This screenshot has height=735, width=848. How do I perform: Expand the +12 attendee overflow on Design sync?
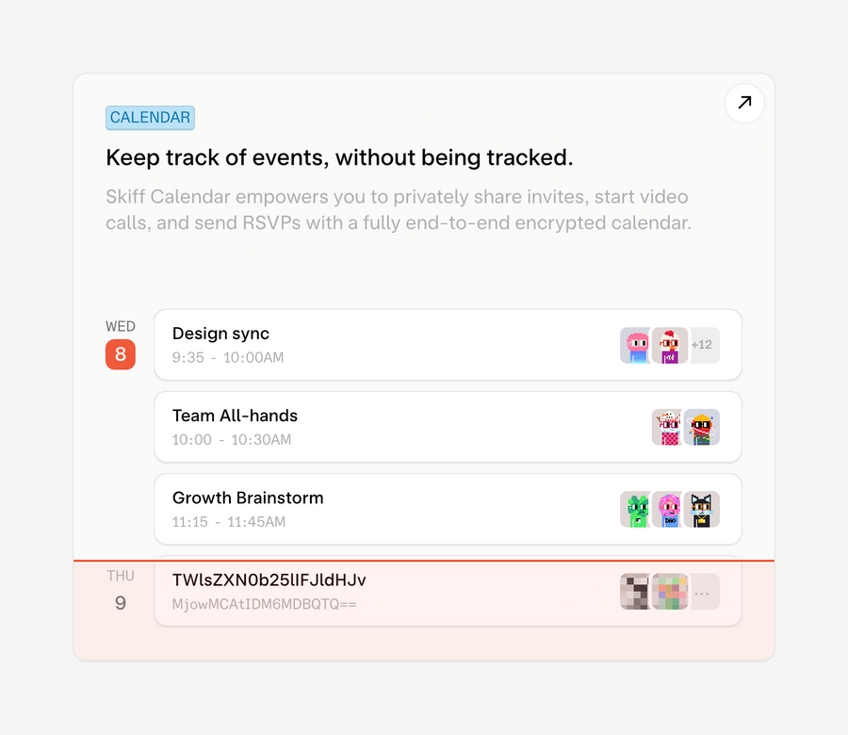(703, 346)
